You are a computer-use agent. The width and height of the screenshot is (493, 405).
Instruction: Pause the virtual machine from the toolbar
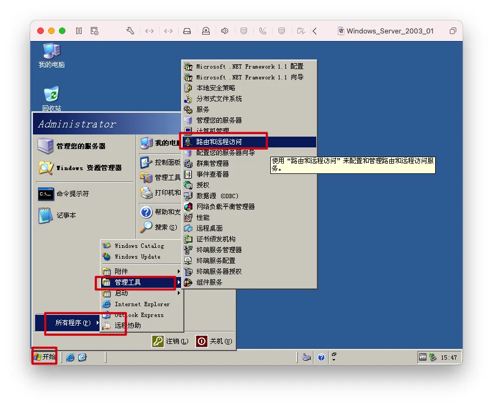(x=79, y=31)
